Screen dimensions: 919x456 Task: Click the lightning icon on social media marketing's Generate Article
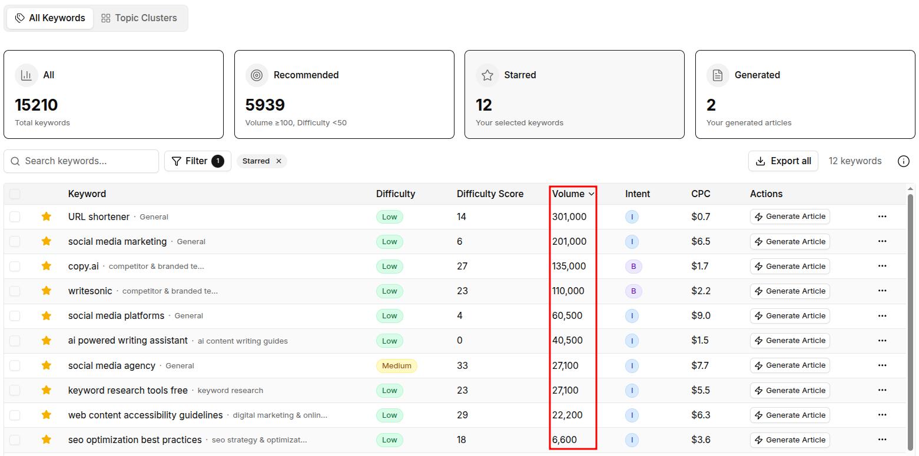[x=758, y=241]
